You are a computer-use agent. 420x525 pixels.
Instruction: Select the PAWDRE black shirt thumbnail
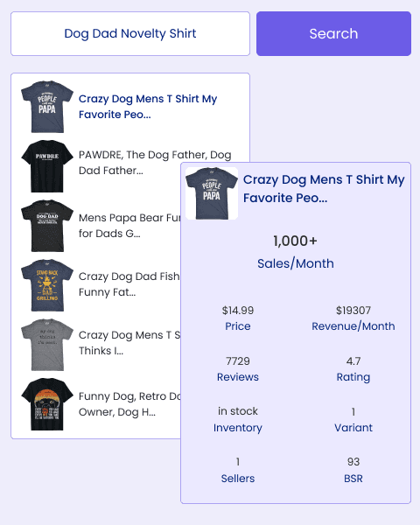click(x=47, y=166)
